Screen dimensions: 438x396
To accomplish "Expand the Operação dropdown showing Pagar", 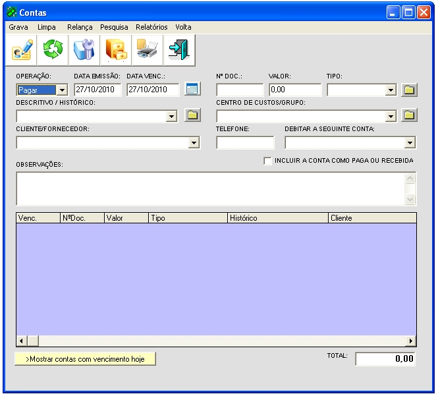I will click(x=63, y=90).
